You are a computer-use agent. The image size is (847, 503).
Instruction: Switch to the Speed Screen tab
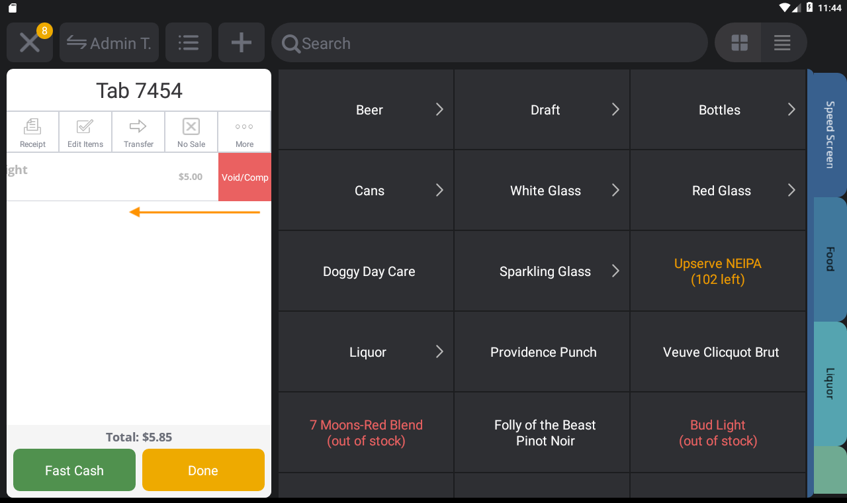click(x=828, y=134)
